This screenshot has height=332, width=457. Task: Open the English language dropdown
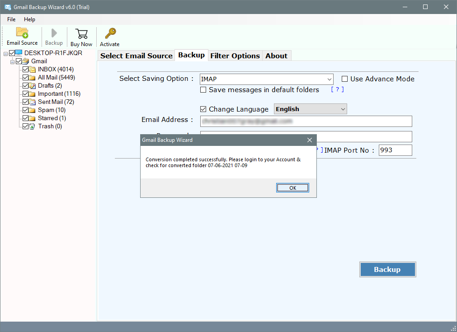coord(311,109)
